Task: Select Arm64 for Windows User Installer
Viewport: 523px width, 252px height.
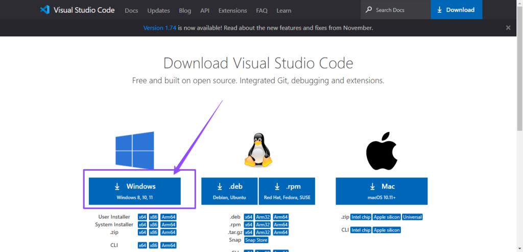Action: pyautogui.click(x=169, y=217)
